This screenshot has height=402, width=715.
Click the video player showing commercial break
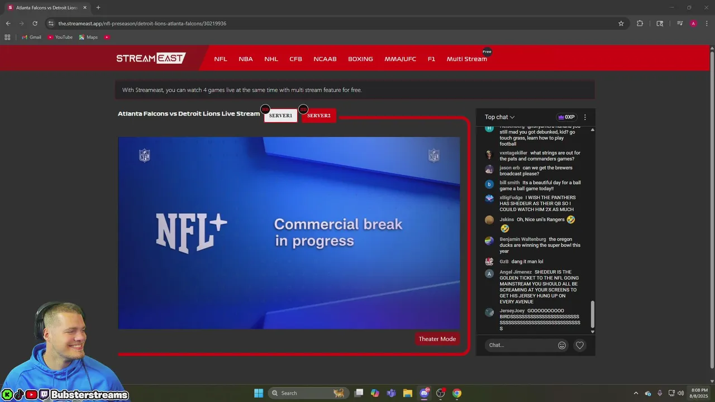click(x=289, y=233)
